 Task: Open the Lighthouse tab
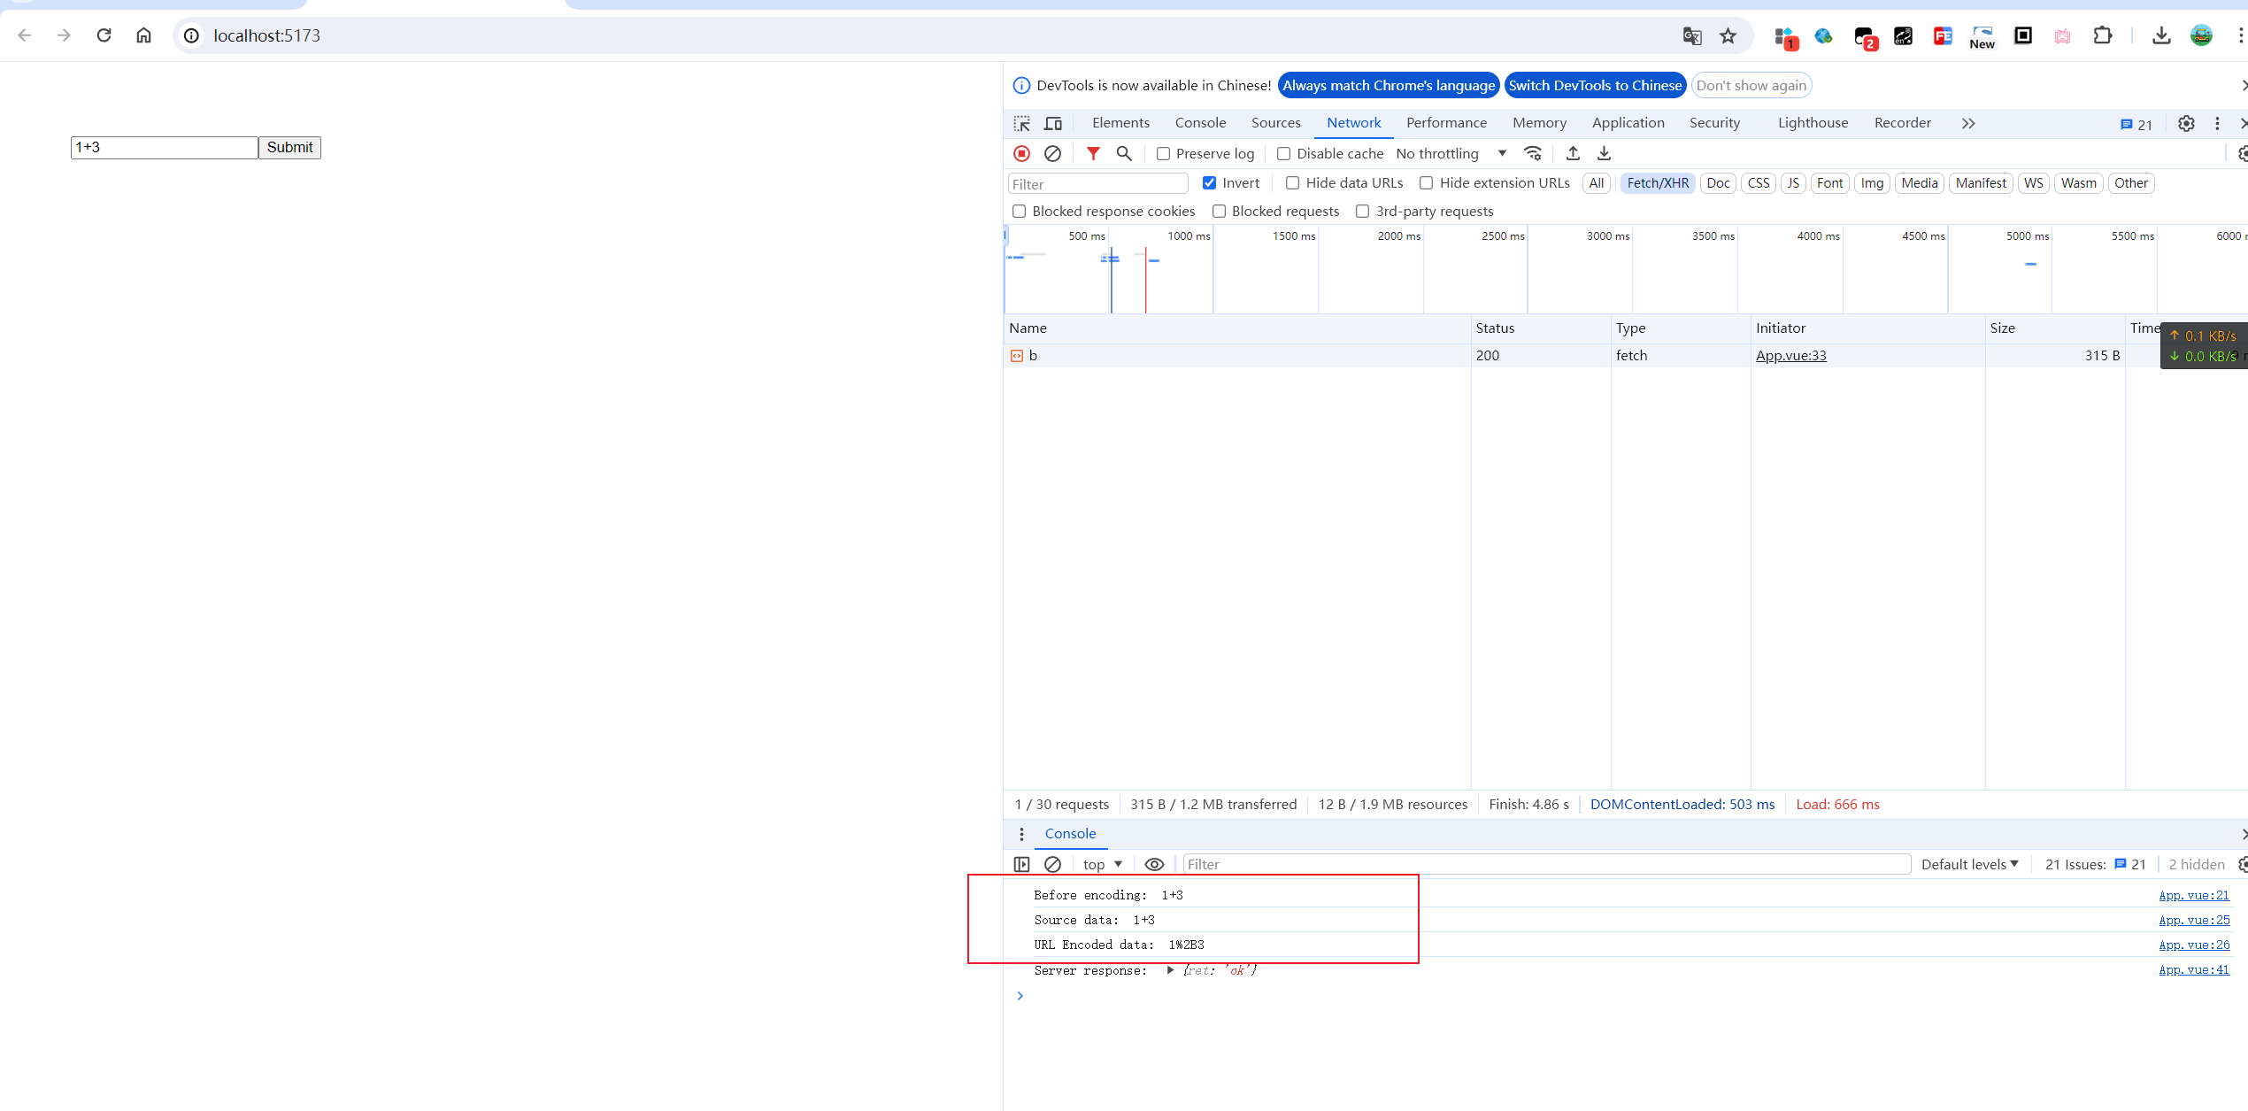[x=1813, y=123]
